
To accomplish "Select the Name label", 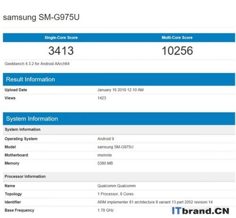I will point(10,186).
